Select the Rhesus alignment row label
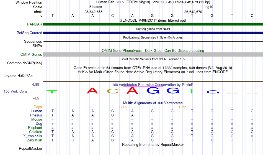263x155 pixels. pos(36,115)
